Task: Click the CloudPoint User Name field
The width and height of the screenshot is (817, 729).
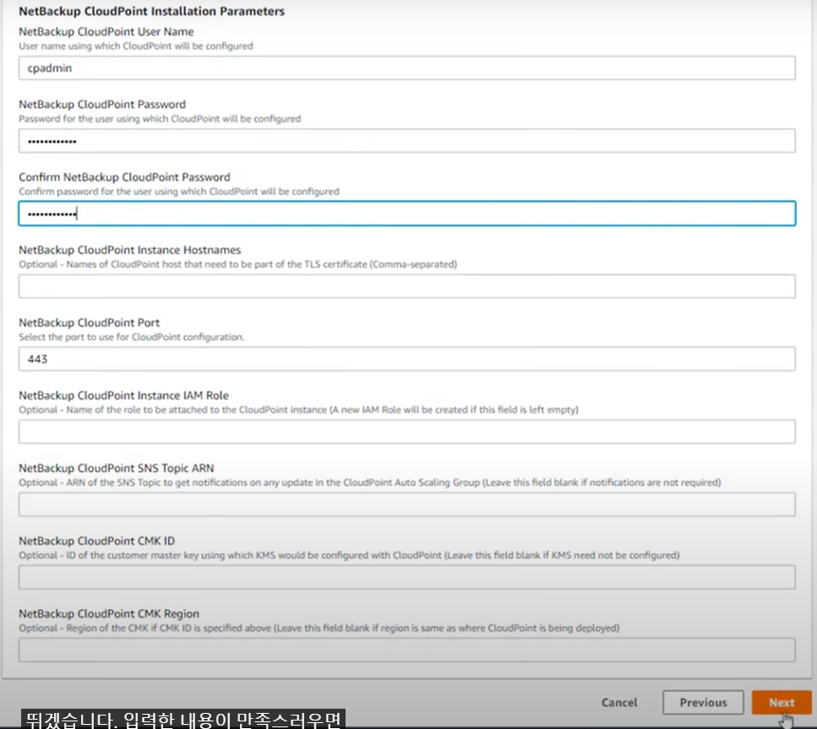Action: pyautogui.click(x=407, y=68)
